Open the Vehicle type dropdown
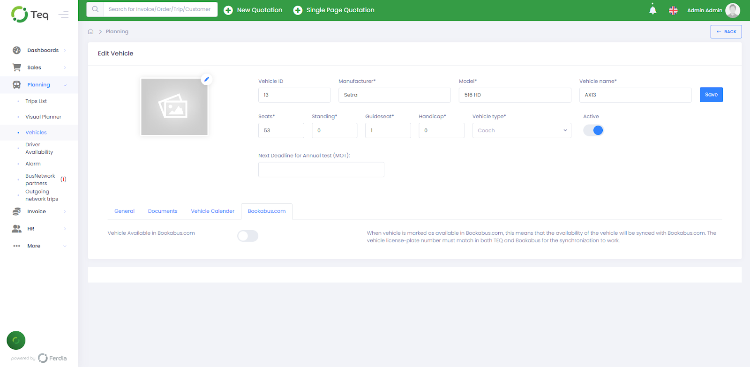The width and height of the screenshot is (750, 367). tap(522, 130)
